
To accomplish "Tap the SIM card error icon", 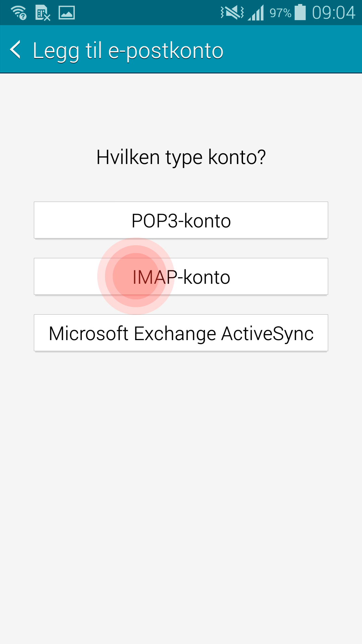I will coord(43,13).
